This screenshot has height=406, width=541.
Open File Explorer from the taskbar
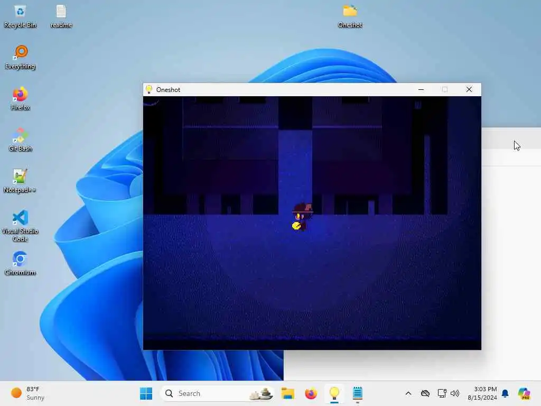(x=287, y=393)
